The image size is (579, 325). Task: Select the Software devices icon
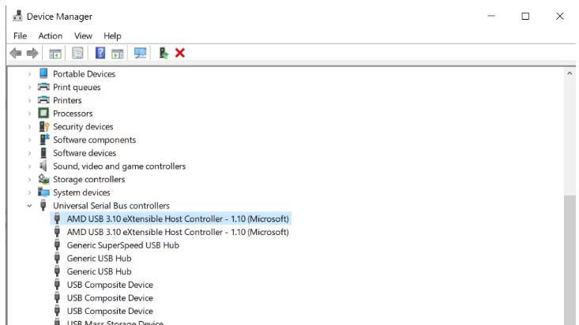tap(43, 153)
